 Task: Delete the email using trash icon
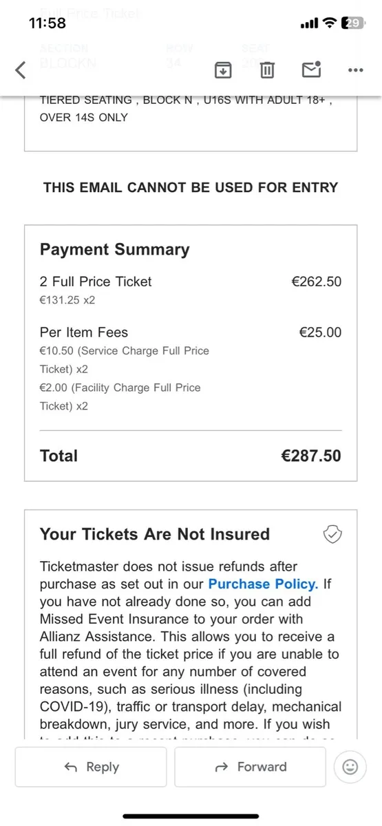click(268, 70)
